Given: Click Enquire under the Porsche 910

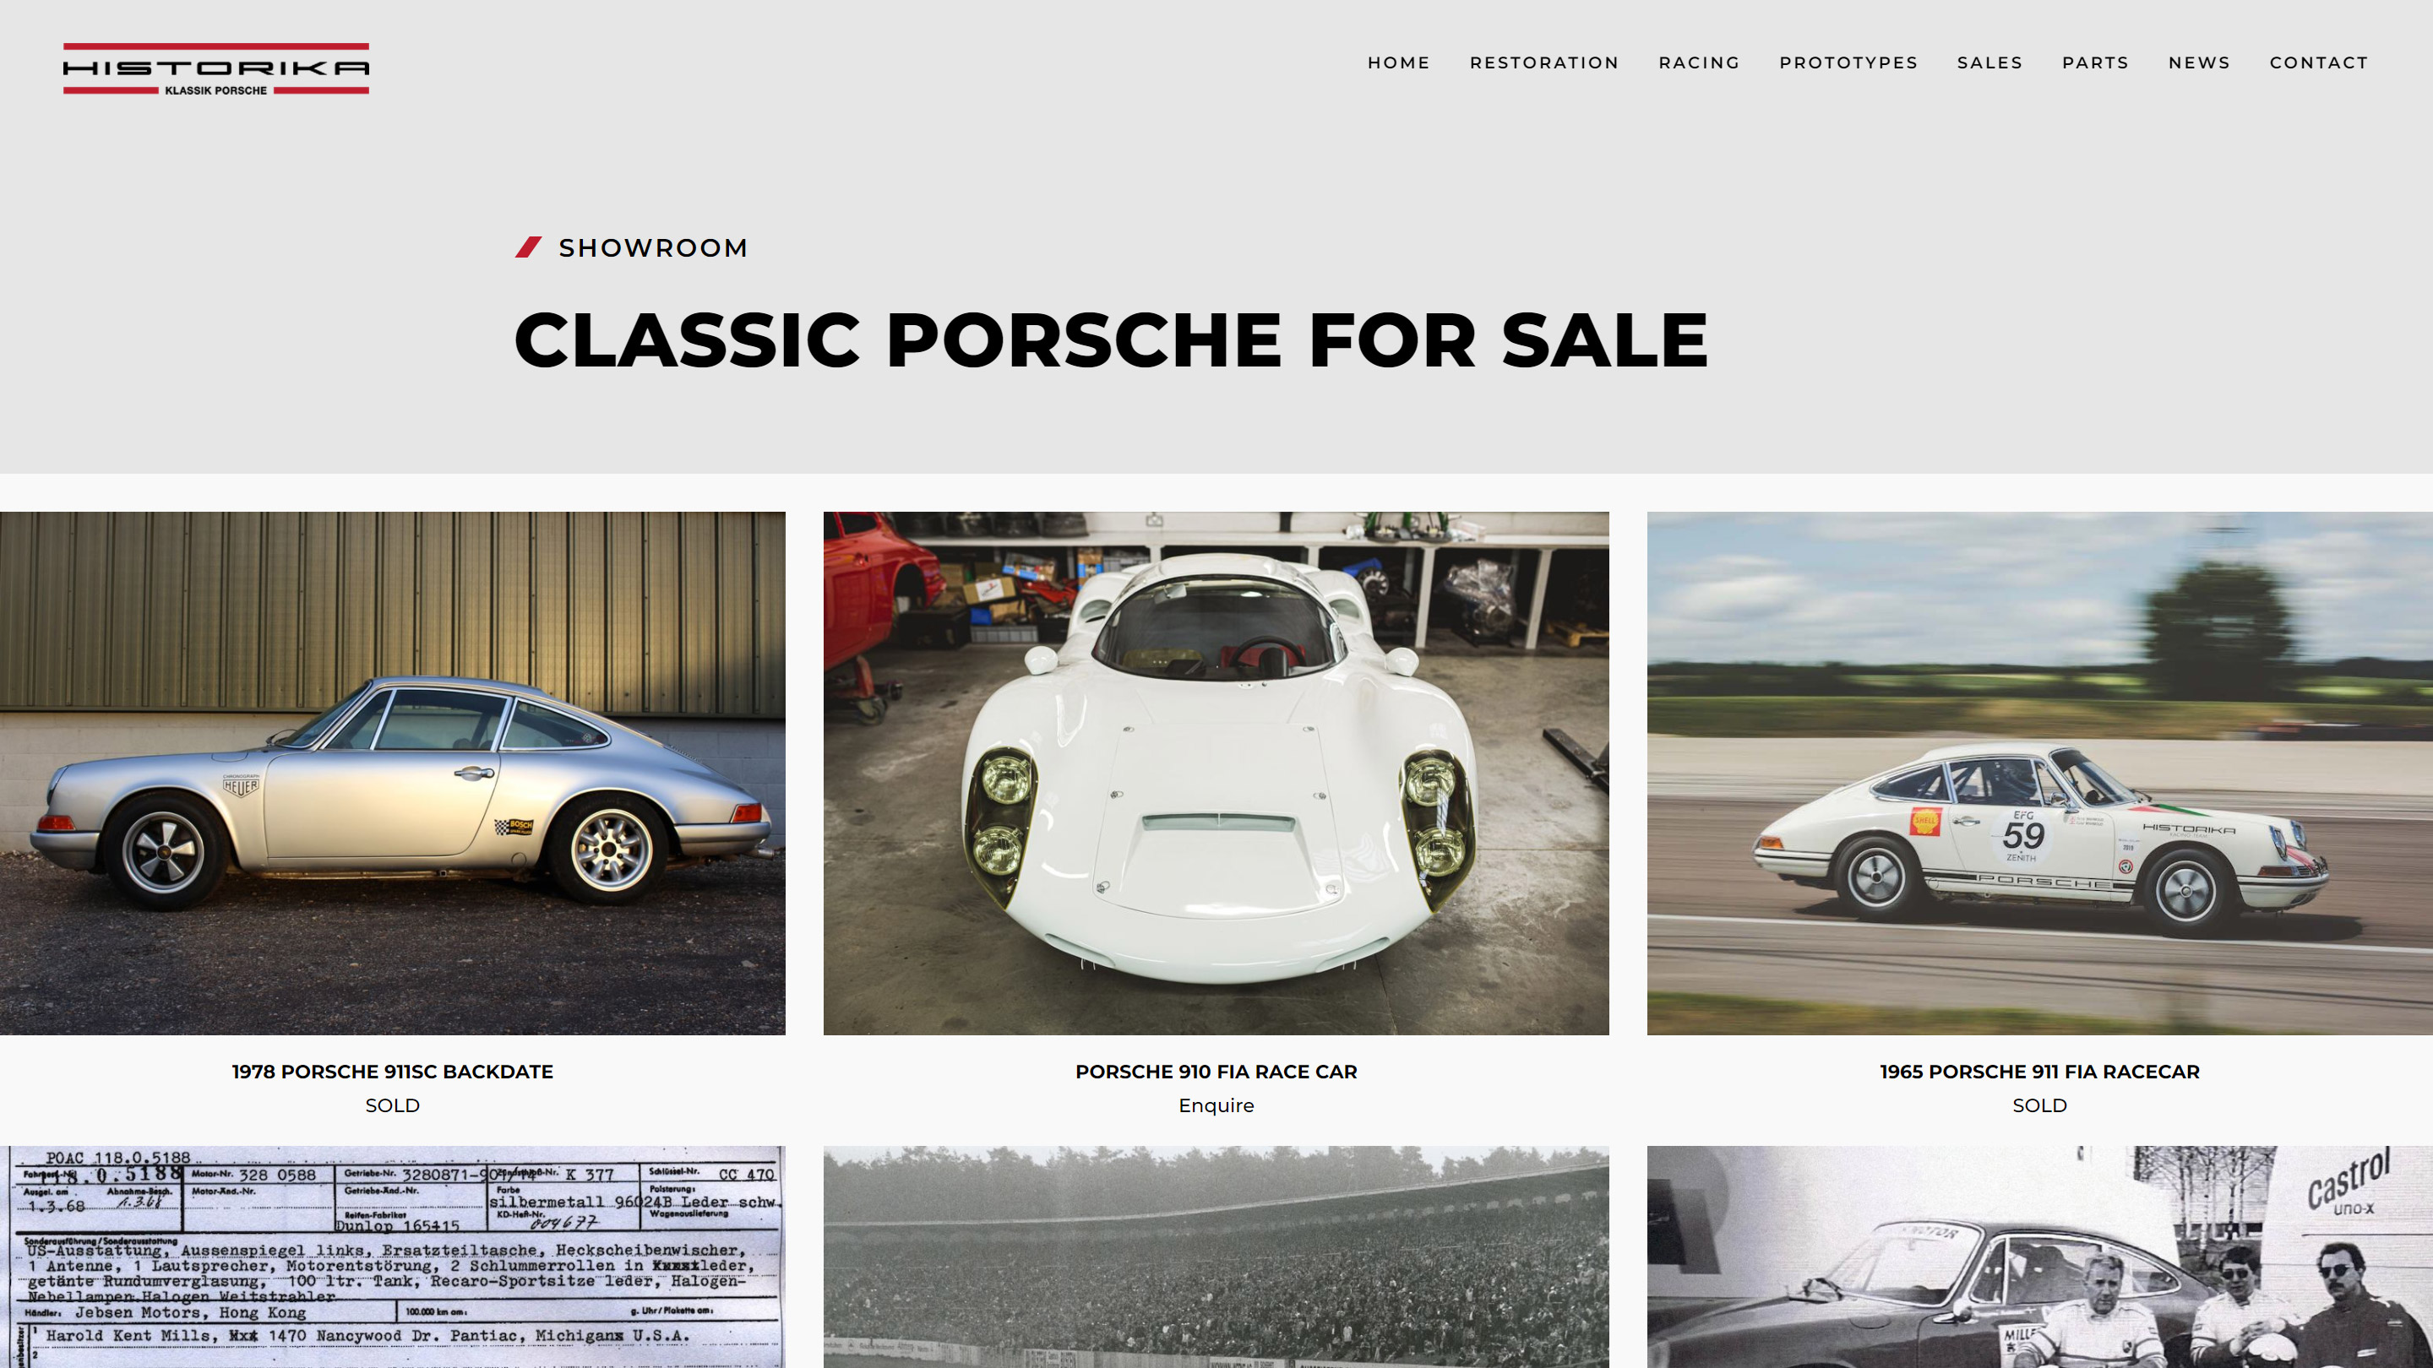Looking at the screenshot, I should click(1216, 1105).
